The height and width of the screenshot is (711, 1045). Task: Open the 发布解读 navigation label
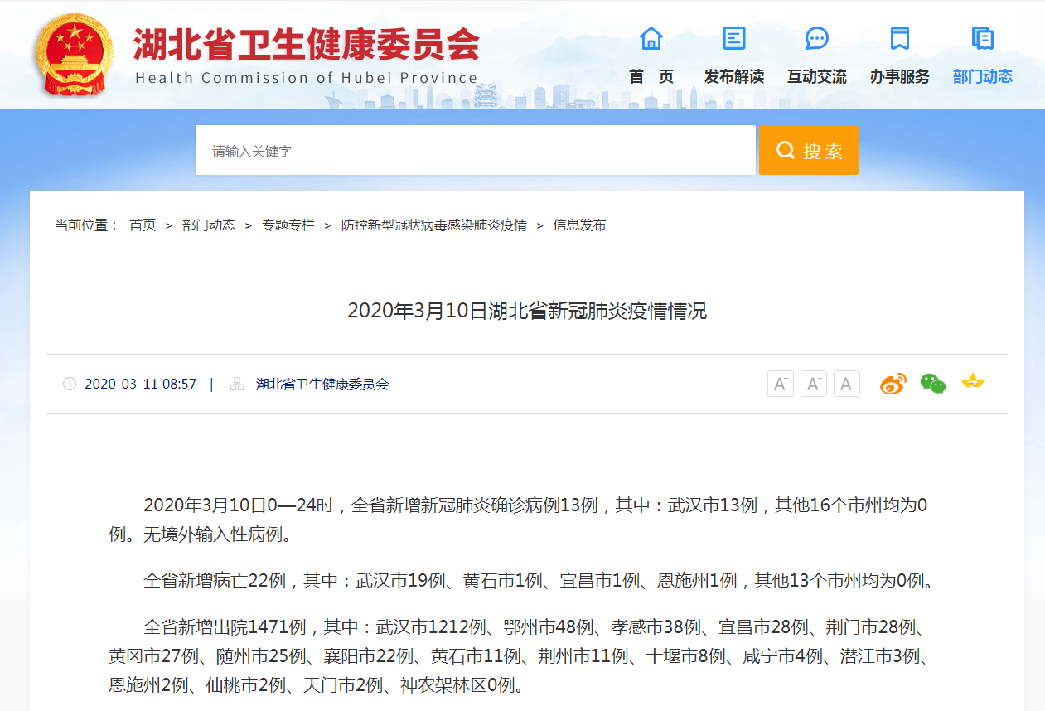(733, 77)
